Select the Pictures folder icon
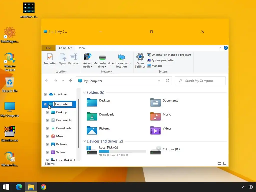This screenshot has width=256, height=192. [x=92, y=130]
